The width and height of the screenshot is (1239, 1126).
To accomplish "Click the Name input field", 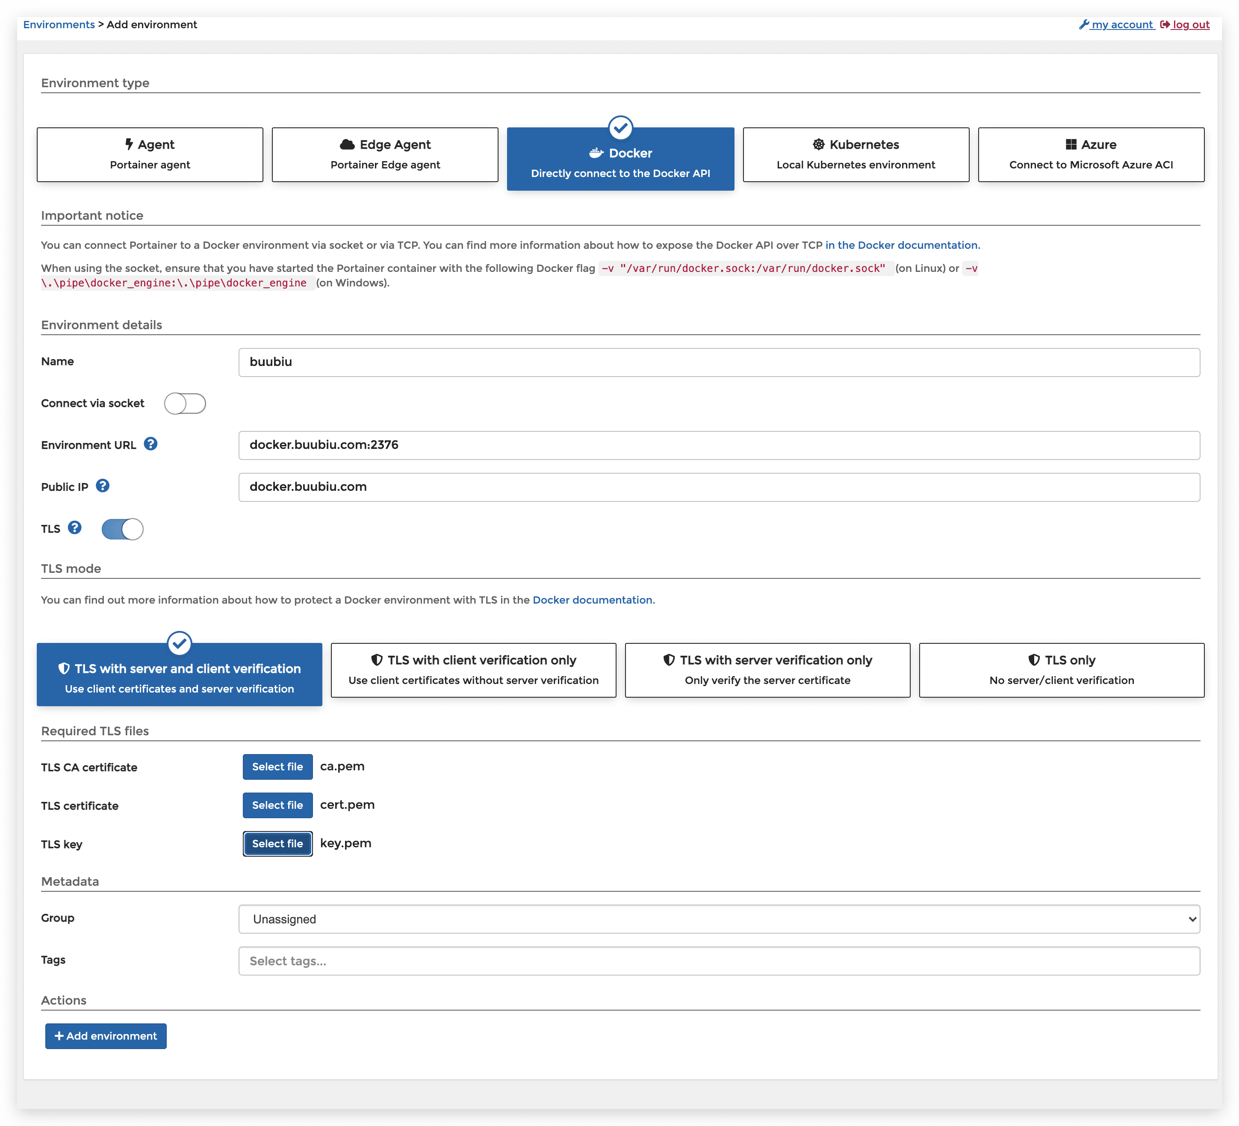I will [x=718, y=362].
